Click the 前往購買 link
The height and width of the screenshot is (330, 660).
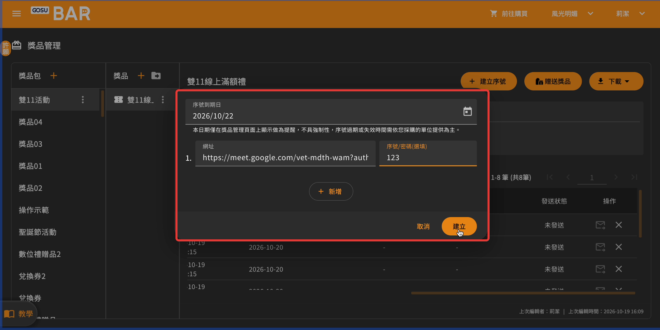[509, 14]
